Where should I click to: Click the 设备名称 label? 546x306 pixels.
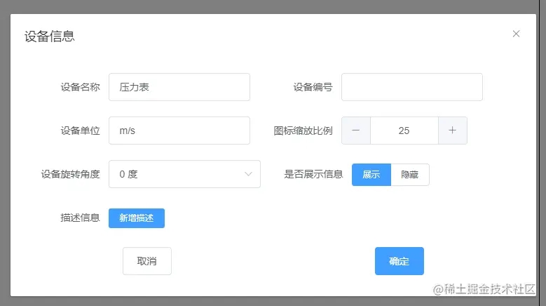tap(80, 87)
